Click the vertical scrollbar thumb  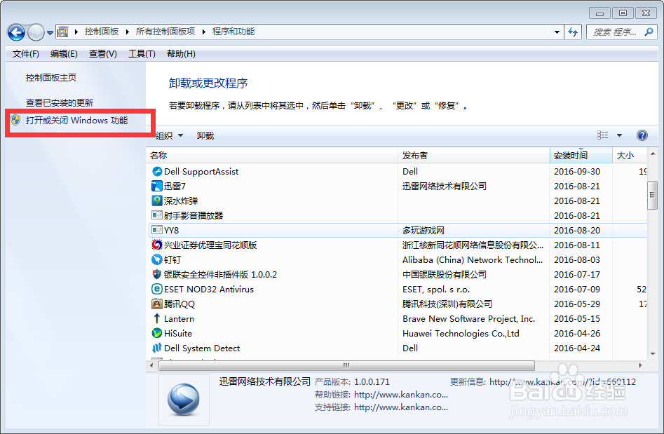click(x=653, y=195)
